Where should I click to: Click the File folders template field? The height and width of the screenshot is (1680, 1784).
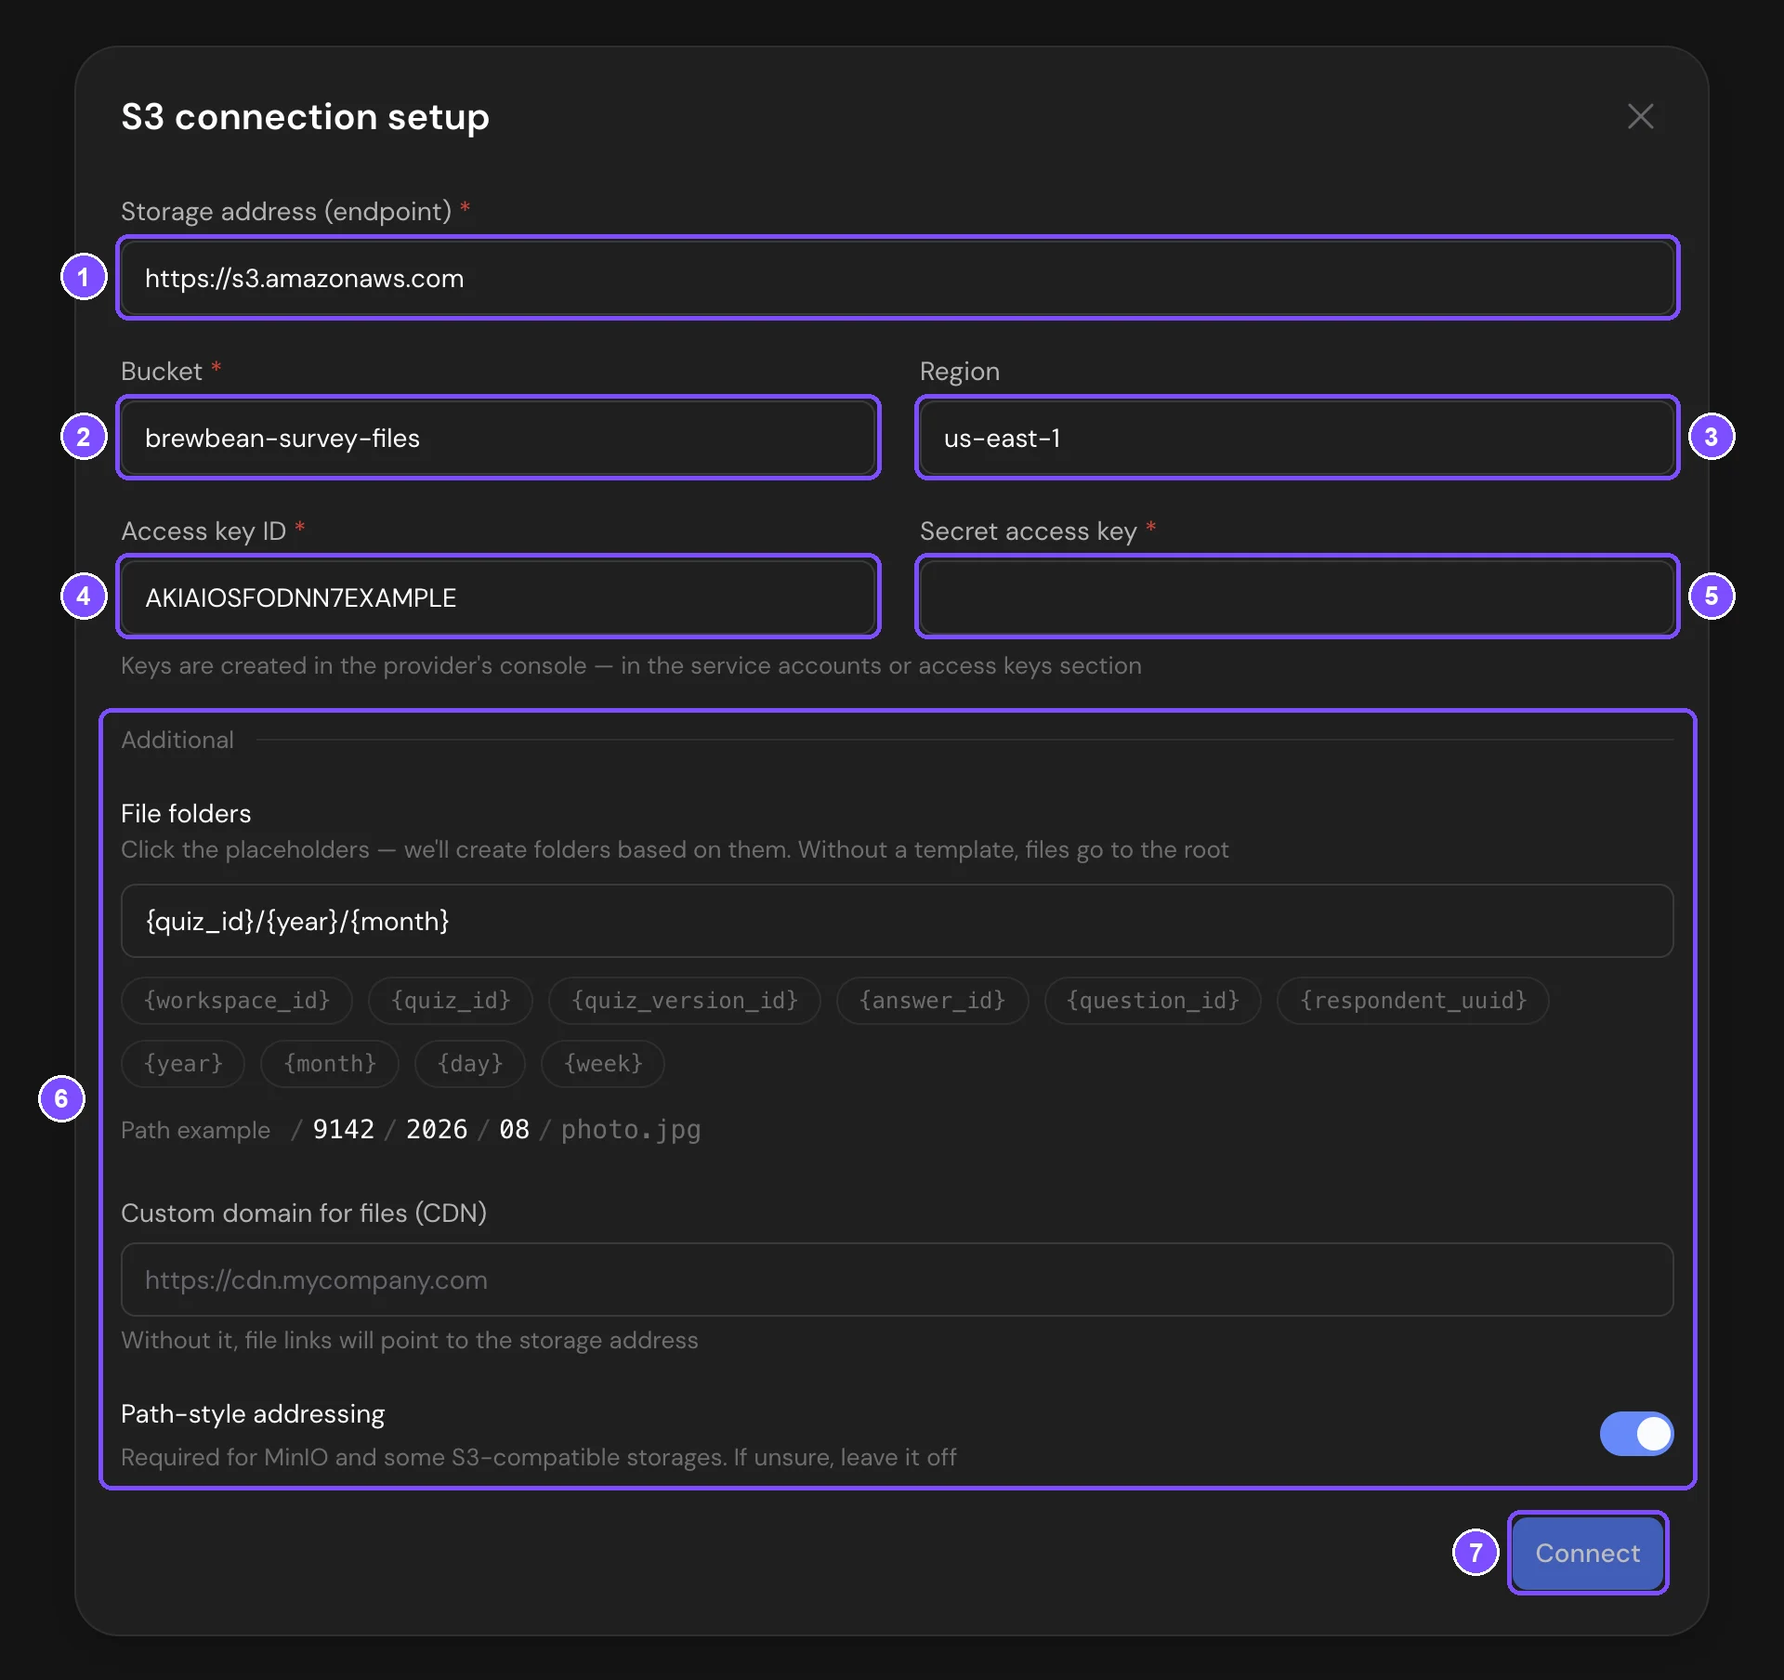[x=898, y=921]
